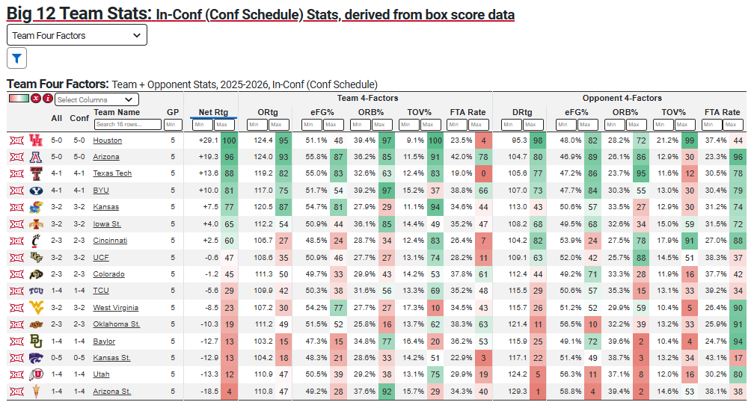Image resolution: width=754 pixels, height=408 pixels.
Task: Click the red info icon
Action: point(48,99)
